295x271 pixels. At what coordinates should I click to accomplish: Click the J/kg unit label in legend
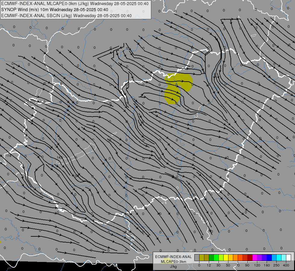(x=174, y=266)
